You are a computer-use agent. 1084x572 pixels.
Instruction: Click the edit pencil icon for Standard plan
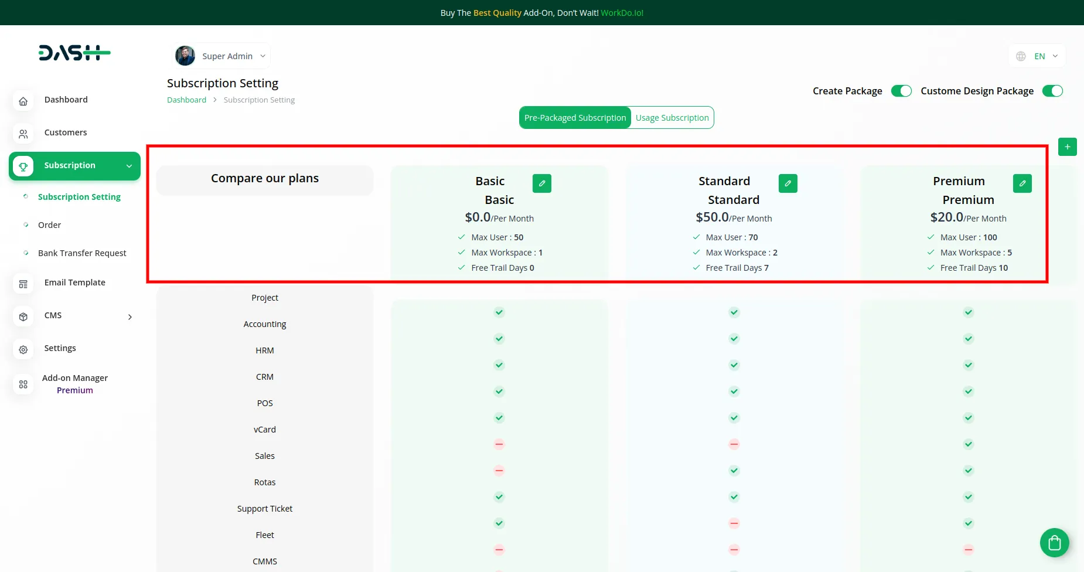click(x=788, y=183)
